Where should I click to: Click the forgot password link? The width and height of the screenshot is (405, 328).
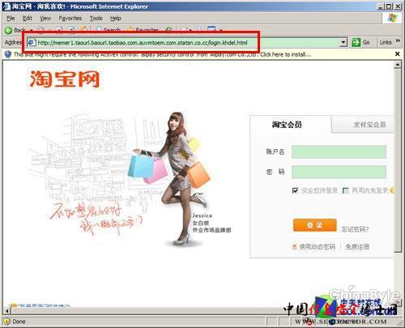click(x=355, y=229)
